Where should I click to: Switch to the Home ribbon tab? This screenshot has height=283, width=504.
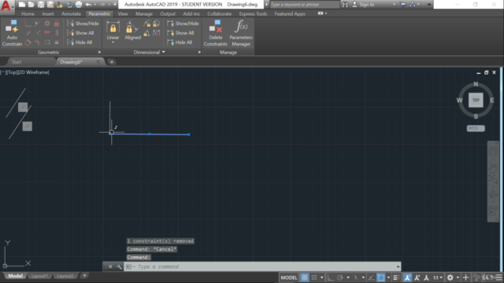(x=28, y=14)
